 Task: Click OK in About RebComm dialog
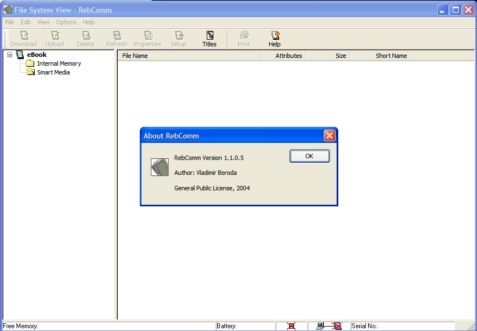tap(310, 156)
